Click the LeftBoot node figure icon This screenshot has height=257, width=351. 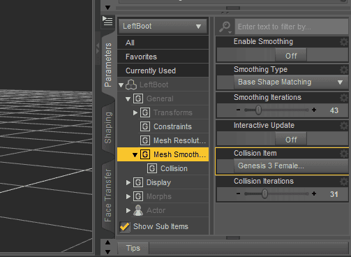[131, 85]
